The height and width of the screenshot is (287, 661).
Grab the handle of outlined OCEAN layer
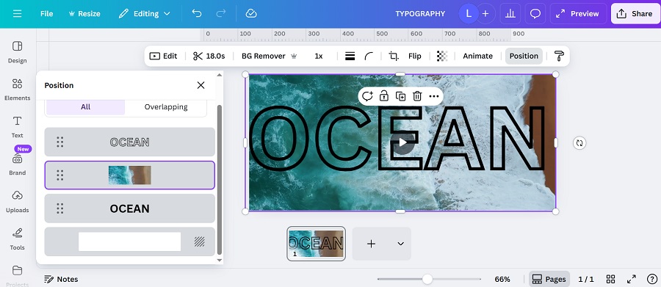(x=60, y=142)
